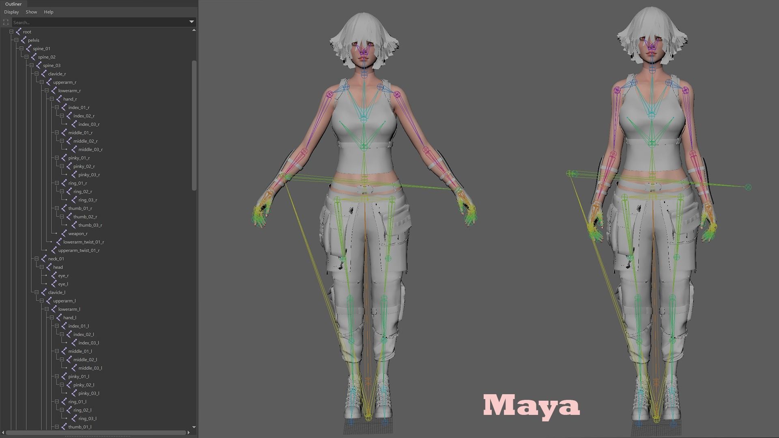Click the joint icon of upperarm_twist_01_r
Screen dimensions: 779x438
pos(54,250)
